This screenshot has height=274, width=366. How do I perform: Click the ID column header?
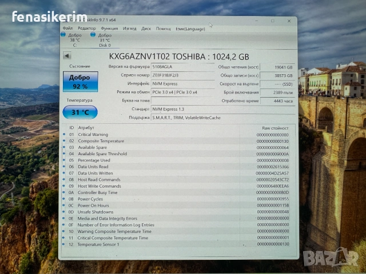coord(71,128)
